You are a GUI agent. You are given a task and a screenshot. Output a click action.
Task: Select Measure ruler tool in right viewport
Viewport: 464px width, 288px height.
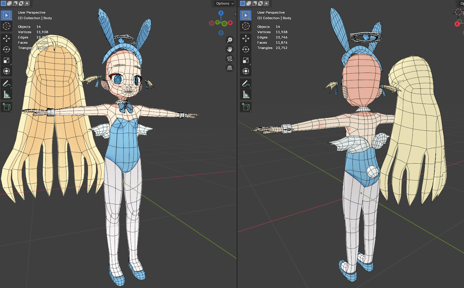[x=246, y=94]
